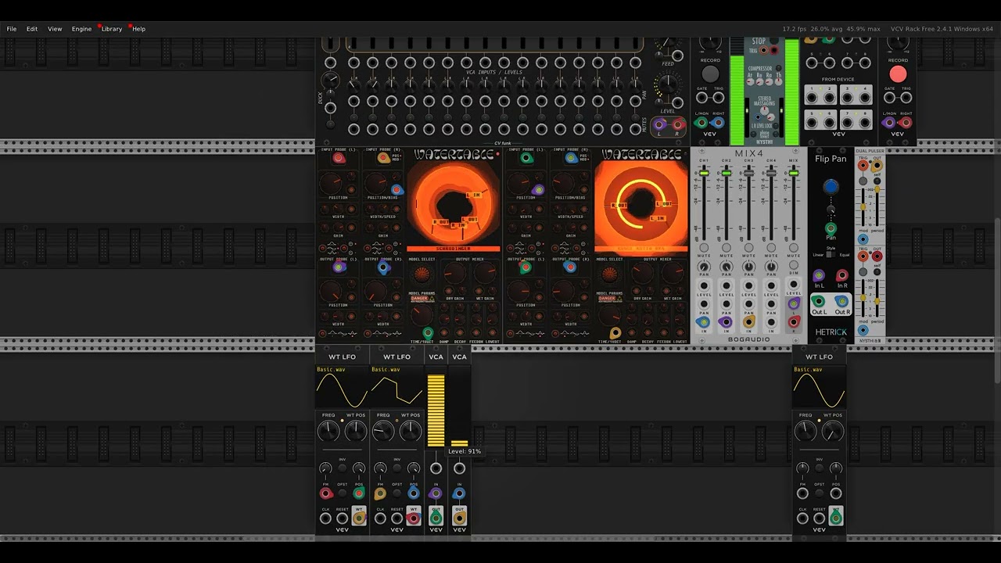
Task: Click the Flip Pan attenuator knob
Action: tap(831, 210)
